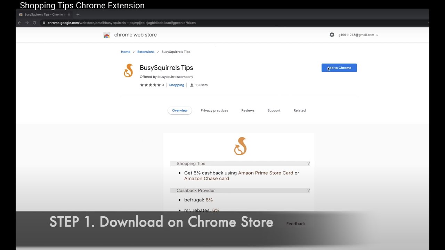The image size is (445, 250).
Task: Switch to the Related tab
Action: click(x=299, y=110)
